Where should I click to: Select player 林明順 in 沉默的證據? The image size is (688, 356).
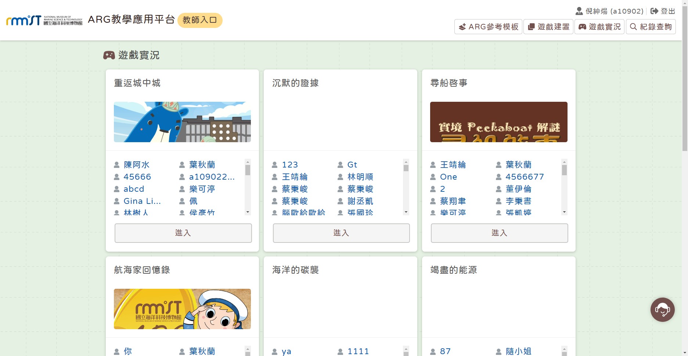click(360, 177)
